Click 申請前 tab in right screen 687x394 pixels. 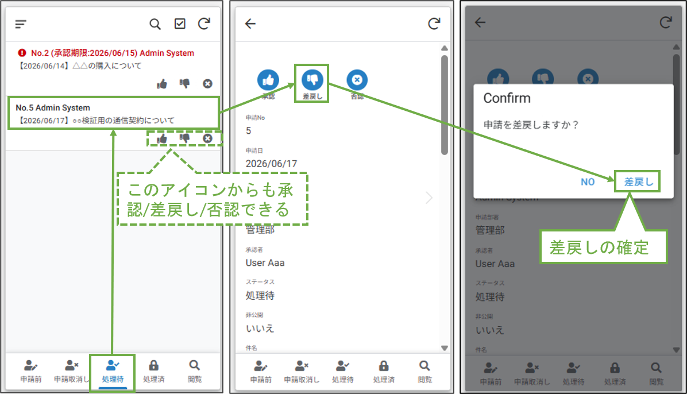pyautogui.click(x=491, y=374)
